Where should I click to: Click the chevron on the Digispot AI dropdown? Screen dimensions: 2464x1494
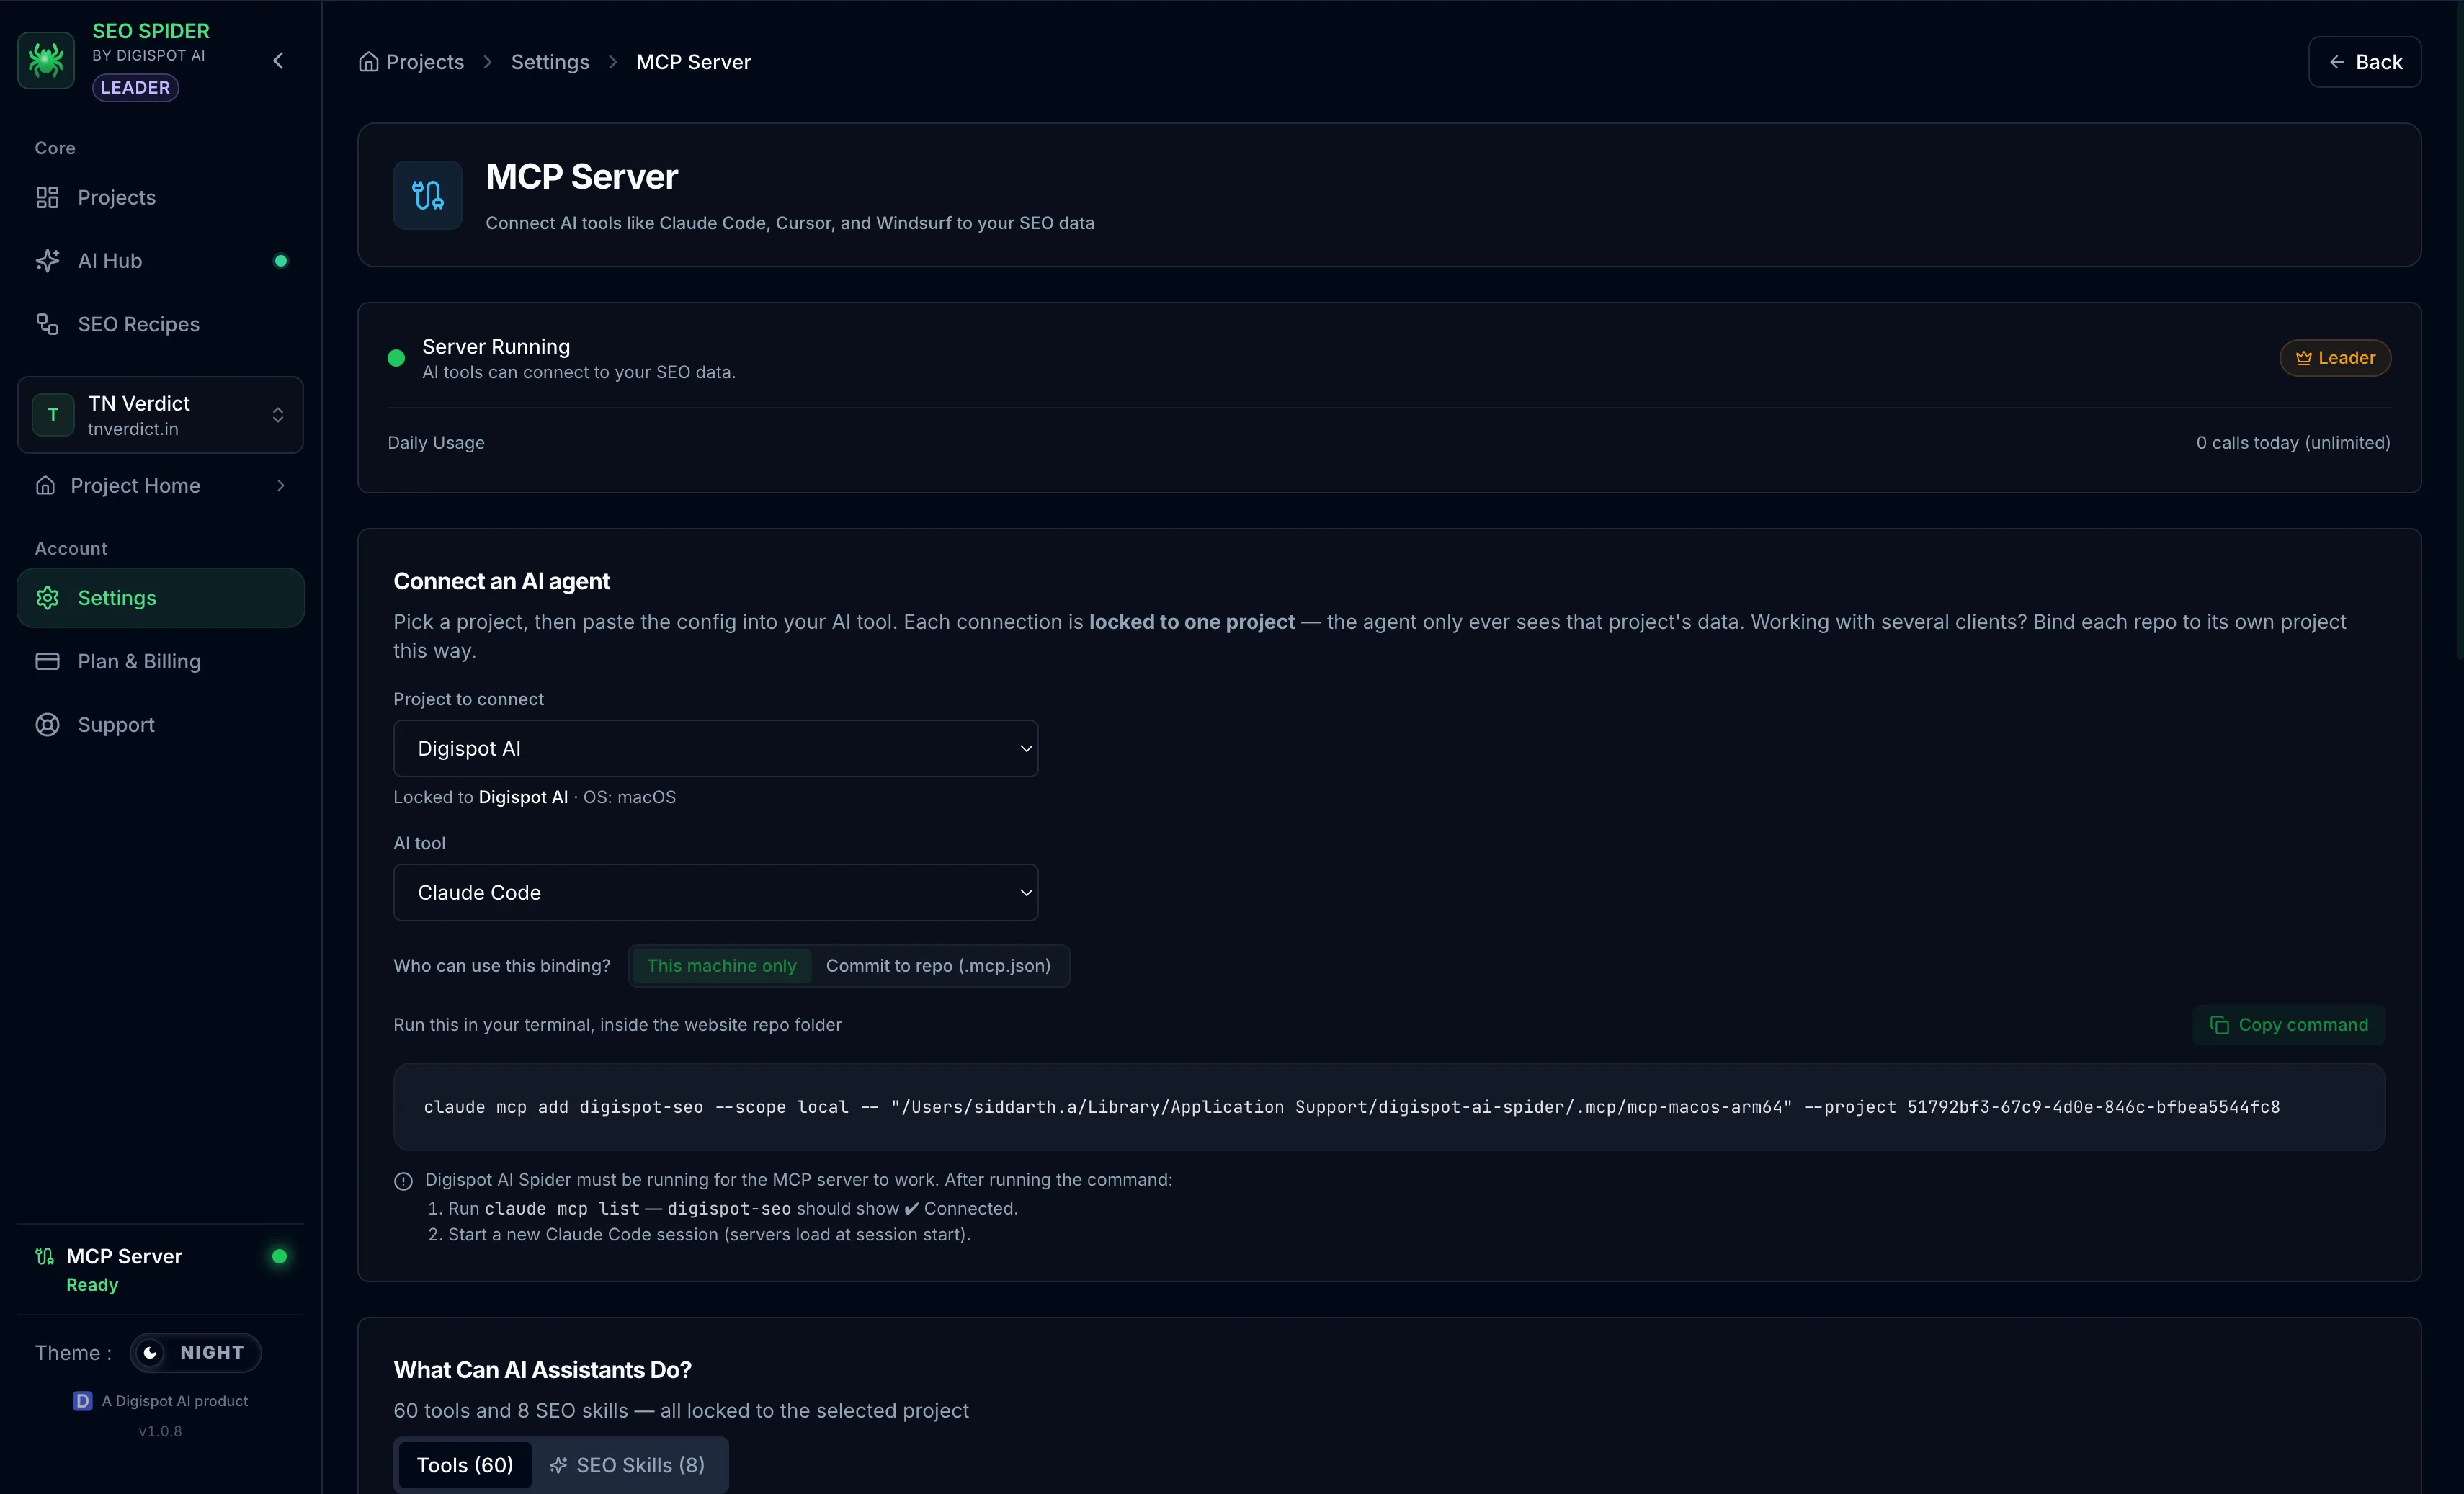click(1026, 749)
